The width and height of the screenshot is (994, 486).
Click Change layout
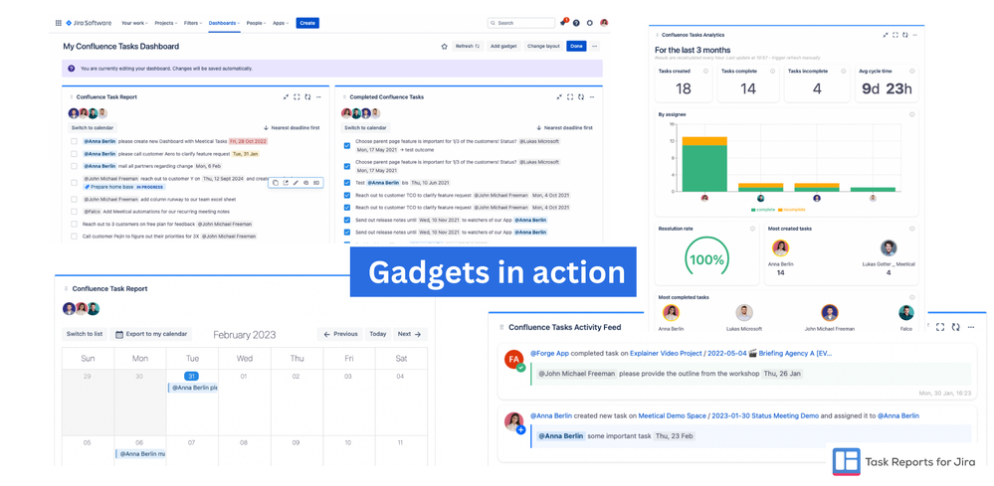click(x=544, y=46)
